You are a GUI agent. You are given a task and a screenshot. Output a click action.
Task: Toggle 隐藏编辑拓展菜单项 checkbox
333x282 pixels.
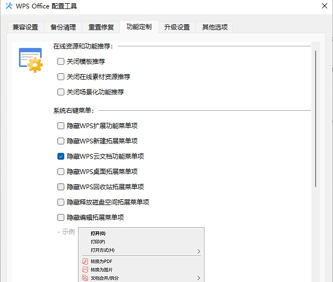point(61,217)
